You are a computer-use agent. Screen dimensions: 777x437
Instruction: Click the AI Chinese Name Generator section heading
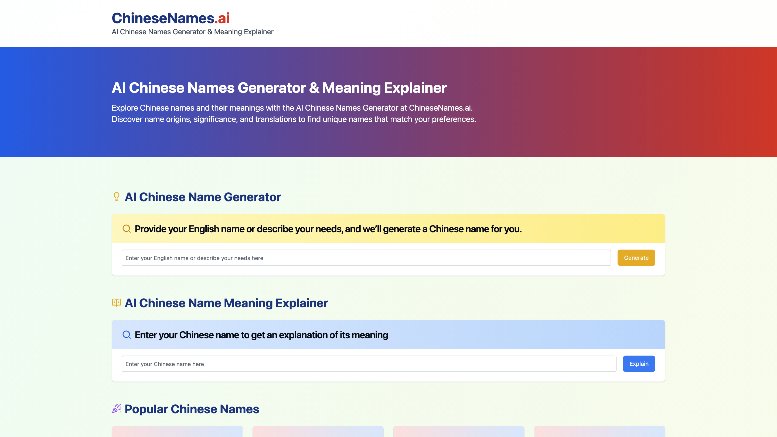click(x=203, y=197)
